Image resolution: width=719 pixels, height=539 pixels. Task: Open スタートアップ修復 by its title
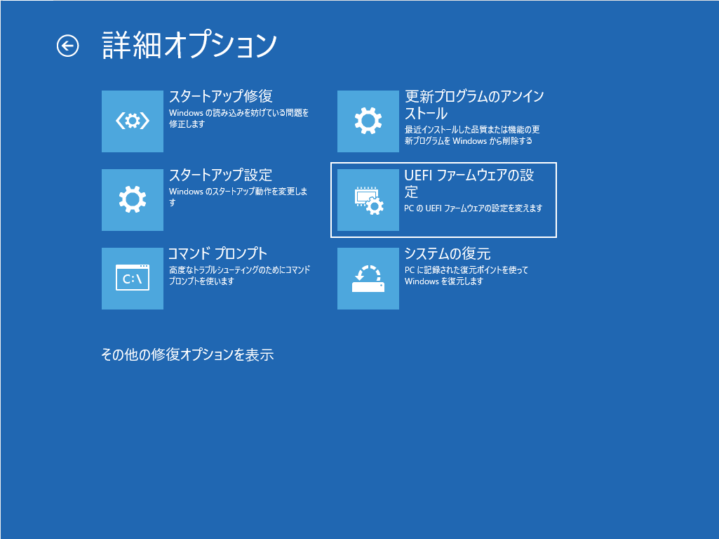[220, 97]
